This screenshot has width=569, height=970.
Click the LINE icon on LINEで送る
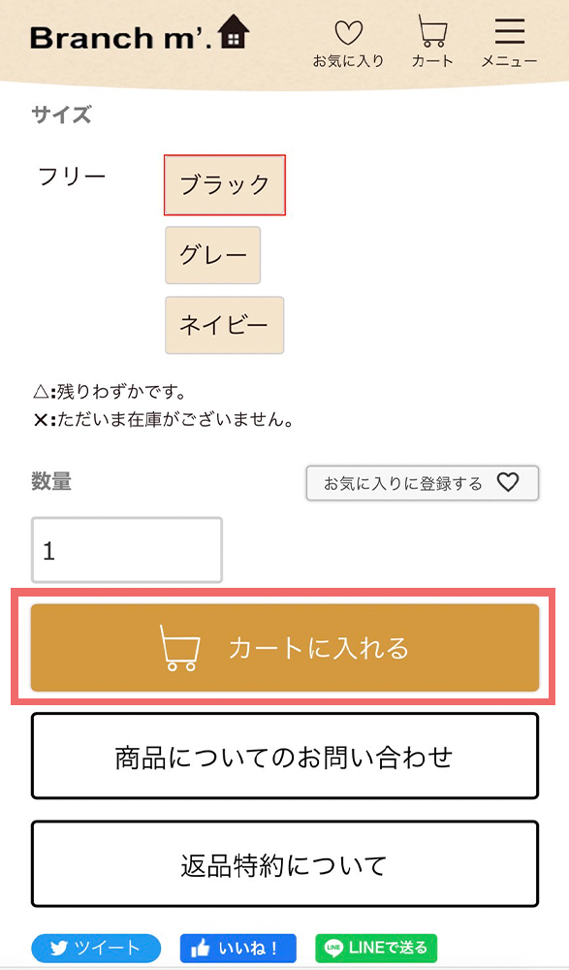point(325,949)
